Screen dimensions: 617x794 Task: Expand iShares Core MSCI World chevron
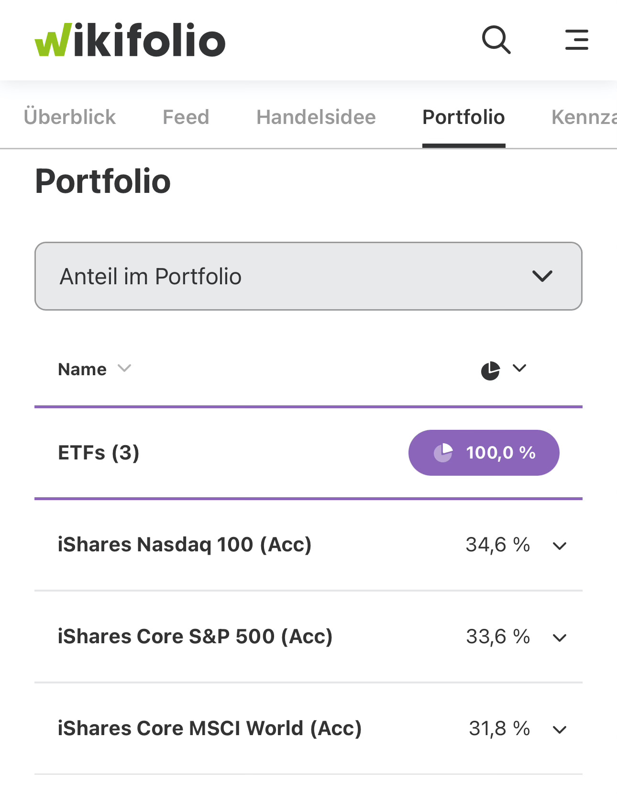(x=560, y=729)
